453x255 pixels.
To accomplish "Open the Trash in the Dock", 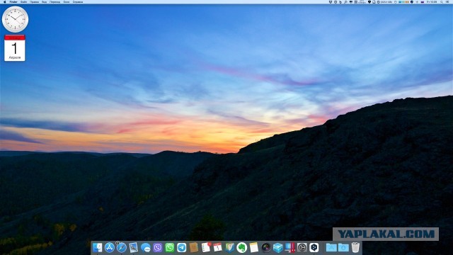I will [355, 247].
